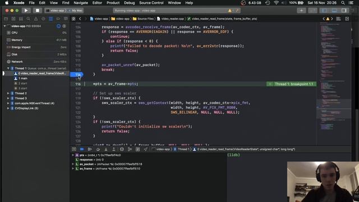Open the Symbol navigator icon

point(21,19)
